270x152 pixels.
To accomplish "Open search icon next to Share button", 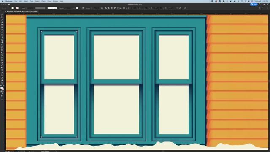I will [x=260, y=5].
